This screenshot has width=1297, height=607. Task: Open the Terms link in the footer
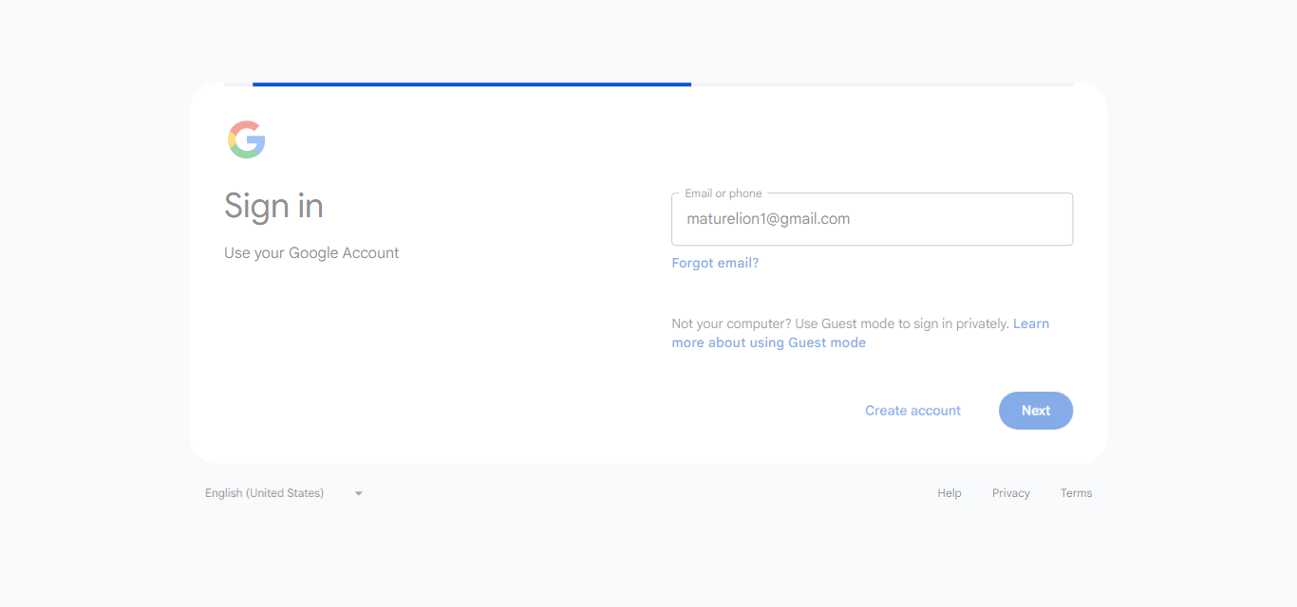tap(1076, 493)
